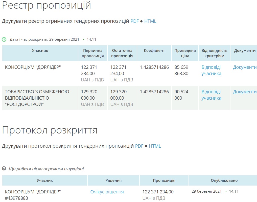Image resolution: width=257 pixels, height=202 pixels.
Task: Download the opening protocol as PDF
Action: click(x=139, y=146)
